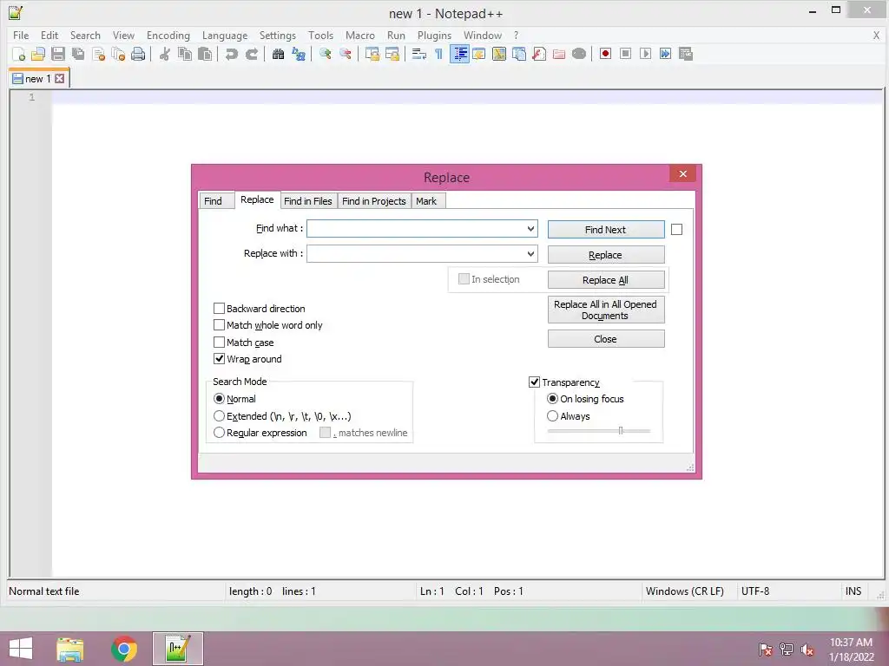Open the Macro menu
Viewport: 889px width, 666px height.
coord(360,35)
